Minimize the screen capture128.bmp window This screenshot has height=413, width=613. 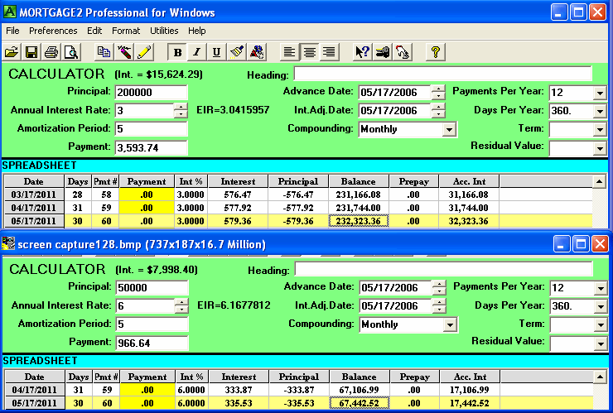(562, 244)
